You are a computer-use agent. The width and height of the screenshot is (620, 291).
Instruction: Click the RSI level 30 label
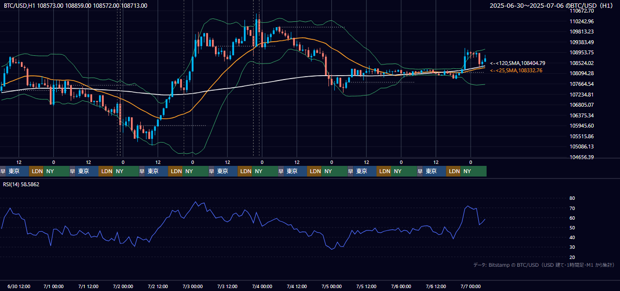click(572, 247)
